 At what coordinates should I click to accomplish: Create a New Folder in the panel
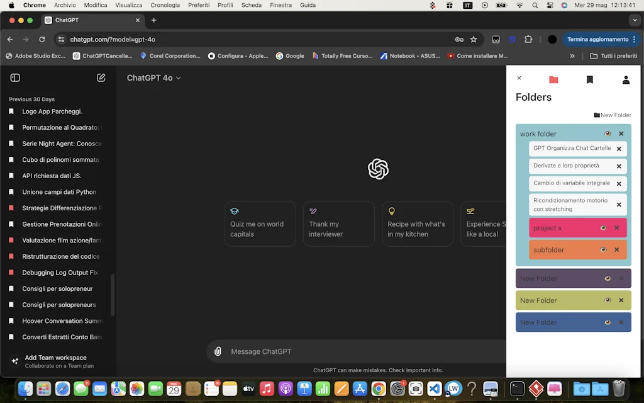[x=612, y=115]
